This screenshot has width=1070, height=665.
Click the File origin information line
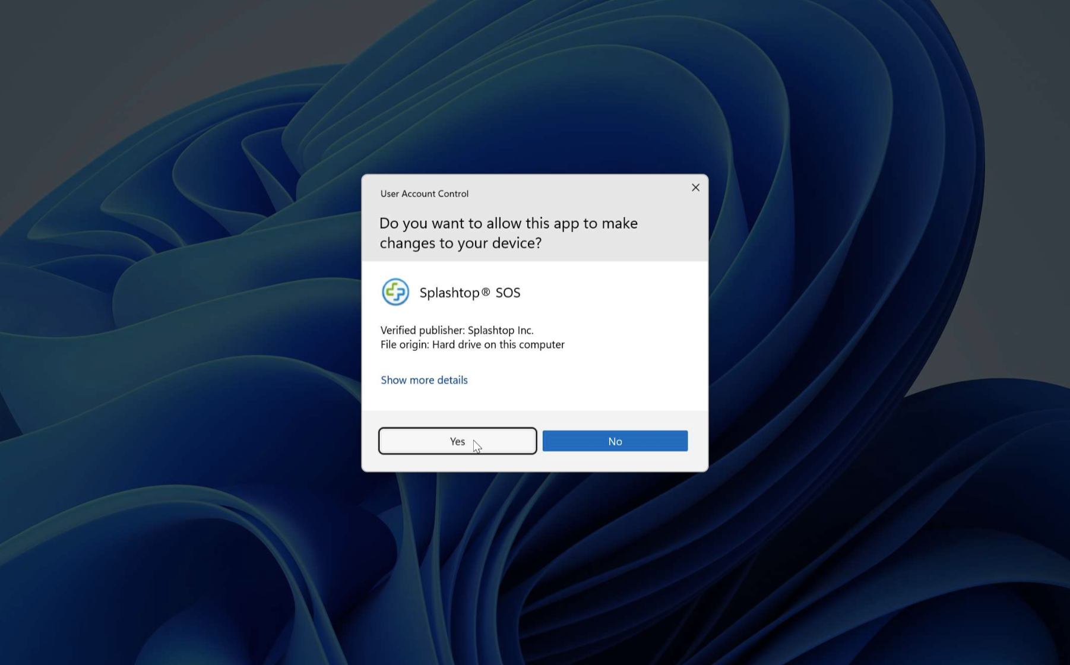[x=471, y=344]
